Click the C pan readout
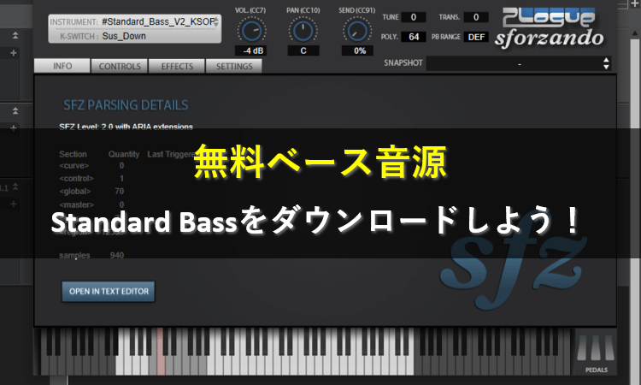641x385 pixels. 303,50
